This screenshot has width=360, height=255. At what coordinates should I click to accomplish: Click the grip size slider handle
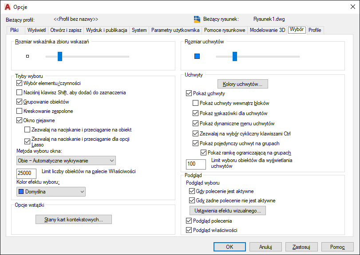(x=235, y=56)
